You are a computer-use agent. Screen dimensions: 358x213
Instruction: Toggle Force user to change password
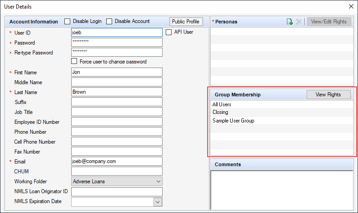(74, 61)
